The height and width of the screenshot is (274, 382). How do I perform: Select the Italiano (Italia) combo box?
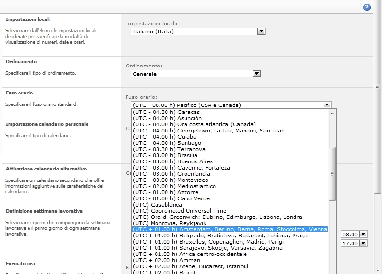click(x=195, y=31)
